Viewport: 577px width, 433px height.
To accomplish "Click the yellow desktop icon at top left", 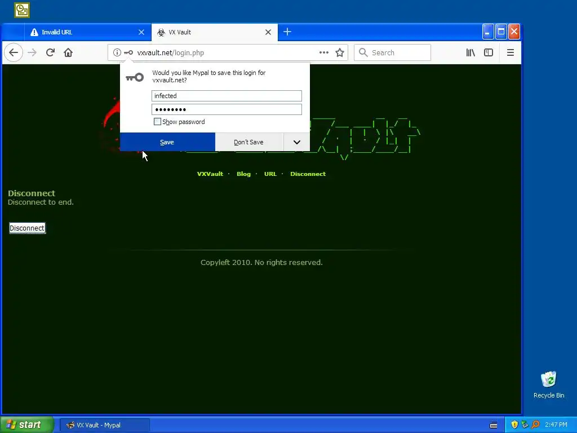I will click(22, 10).
